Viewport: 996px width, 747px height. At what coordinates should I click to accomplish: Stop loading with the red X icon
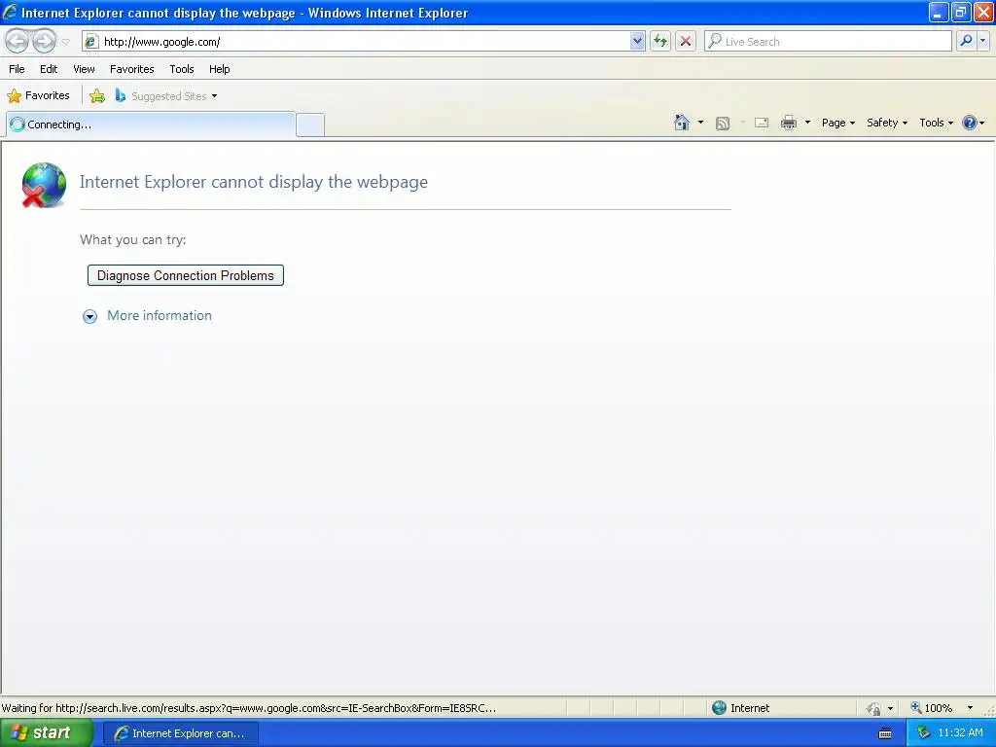point(686,41)
